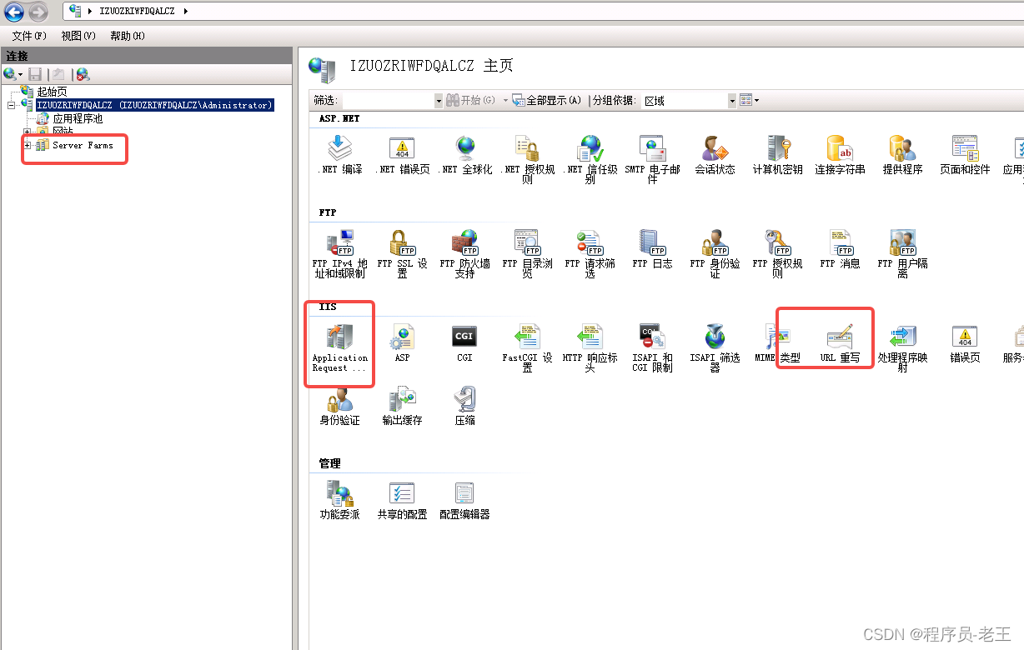Image resolution: width=1024 pixels, height=650 pixels.
Task: Select 应用程序池 in connections tree
Action: point(78,118)
